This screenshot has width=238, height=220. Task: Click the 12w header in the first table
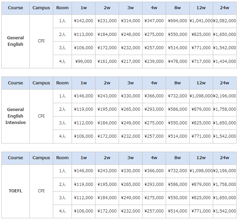pyautogui.click(x=201, y=8)
